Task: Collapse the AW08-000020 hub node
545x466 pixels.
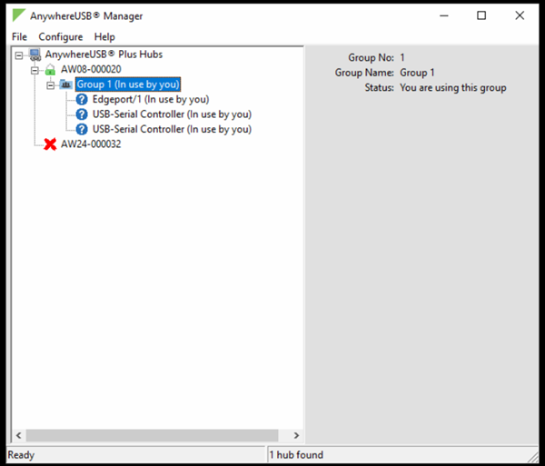Action: coord(35,71)
